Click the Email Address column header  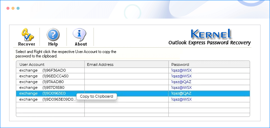[126, 65]
